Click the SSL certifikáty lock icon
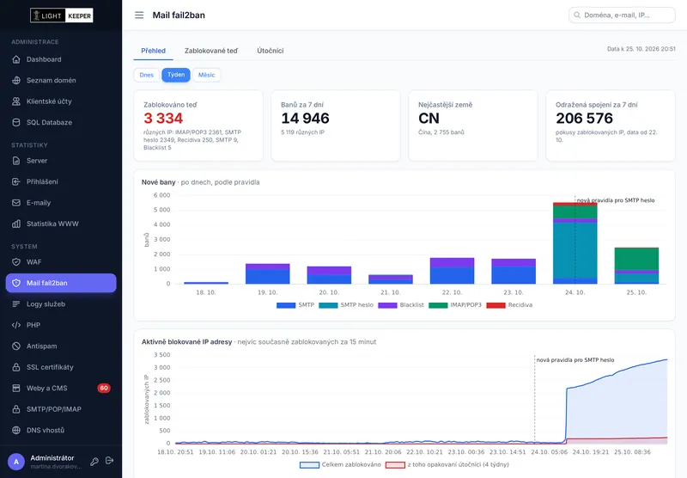This screenshot has width=687, height=478. (x=16, y=367)
